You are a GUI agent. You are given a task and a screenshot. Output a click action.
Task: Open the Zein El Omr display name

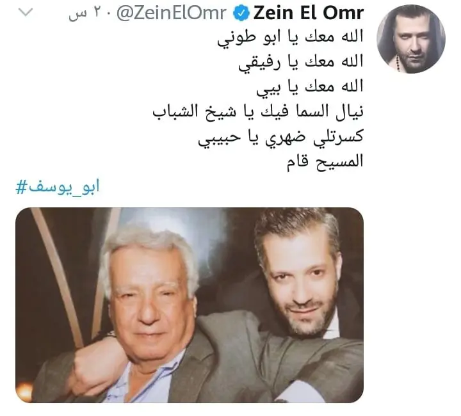pos(309,13)
